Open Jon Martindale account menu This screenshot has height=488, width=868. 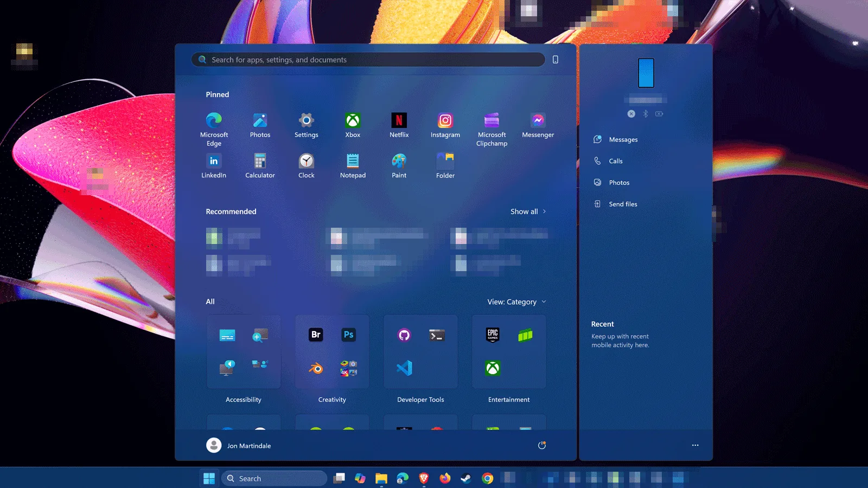click(239, 446)
